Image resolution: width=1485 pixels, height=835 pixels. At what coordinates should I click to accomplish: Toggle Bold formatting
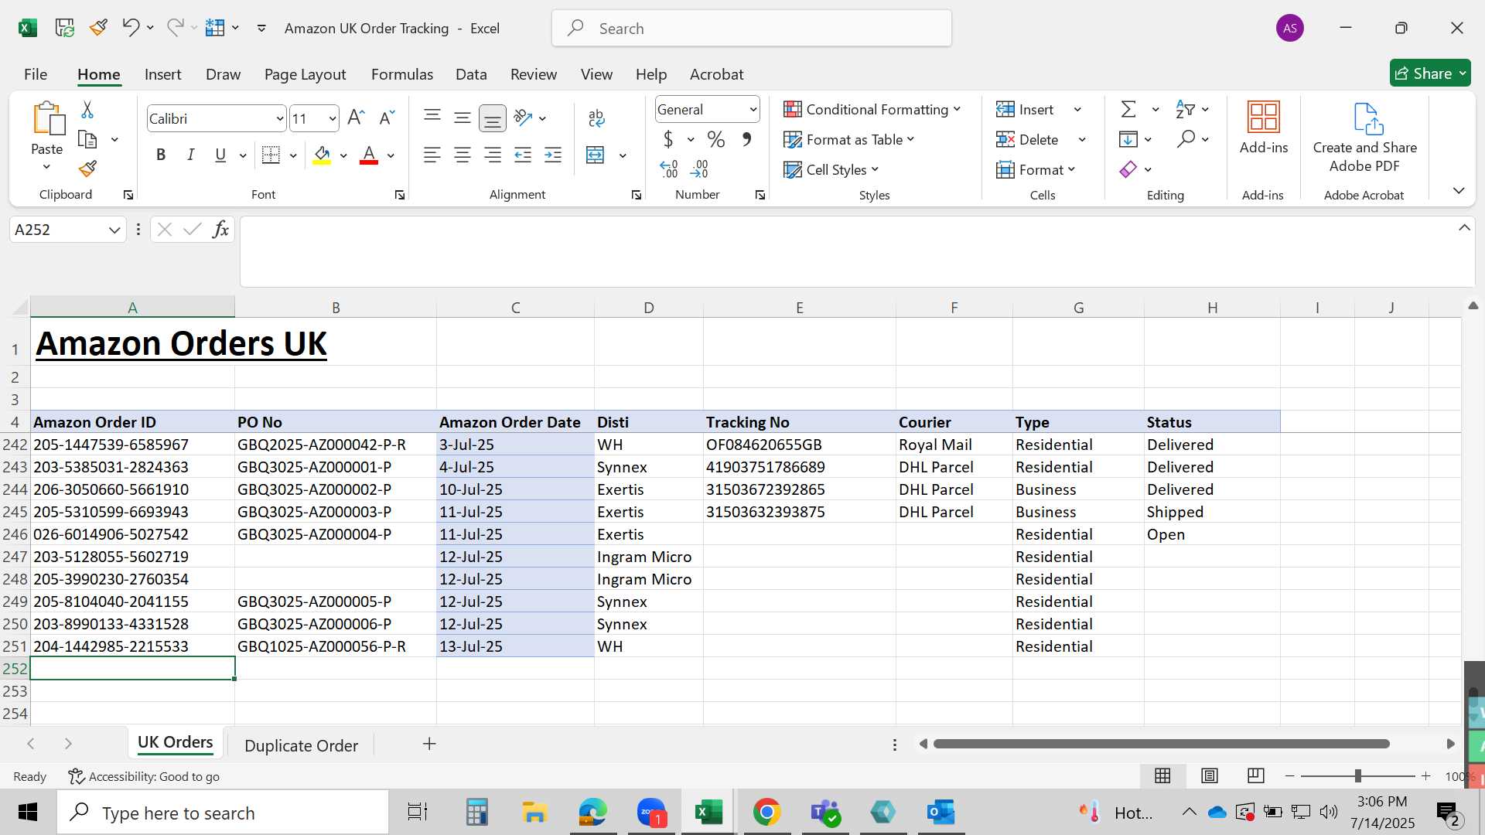point(161,155)
